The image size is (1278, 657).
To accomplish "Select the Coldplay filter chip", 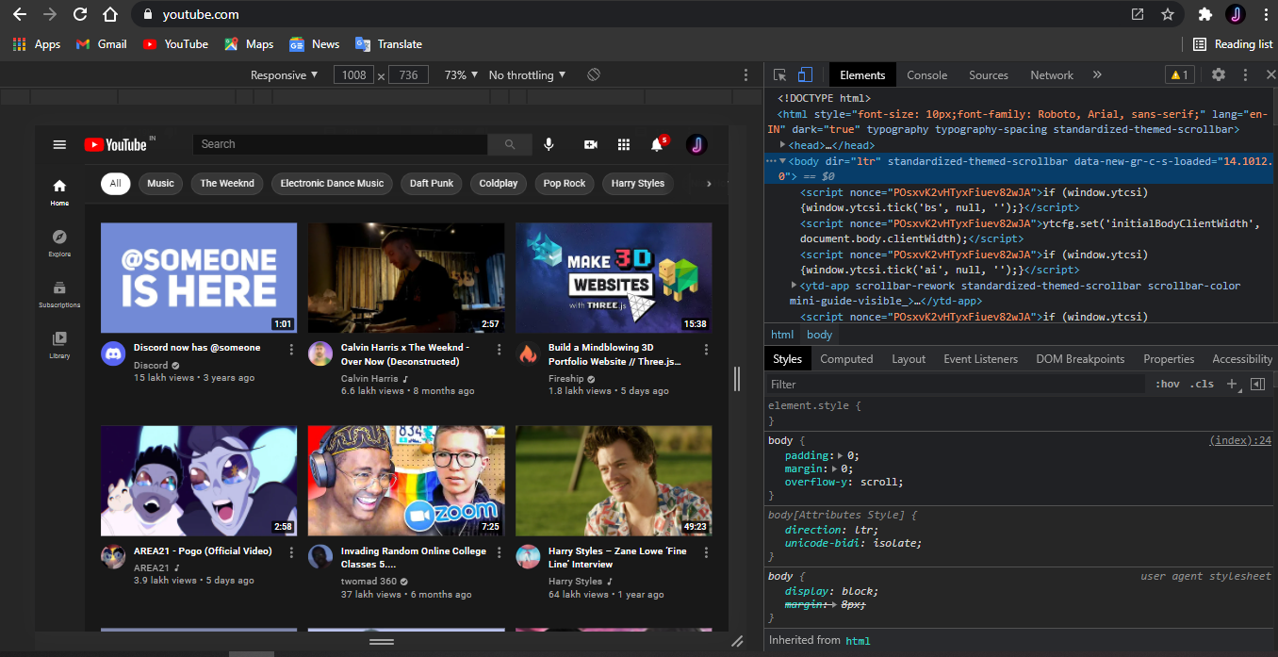I will 499,184.
